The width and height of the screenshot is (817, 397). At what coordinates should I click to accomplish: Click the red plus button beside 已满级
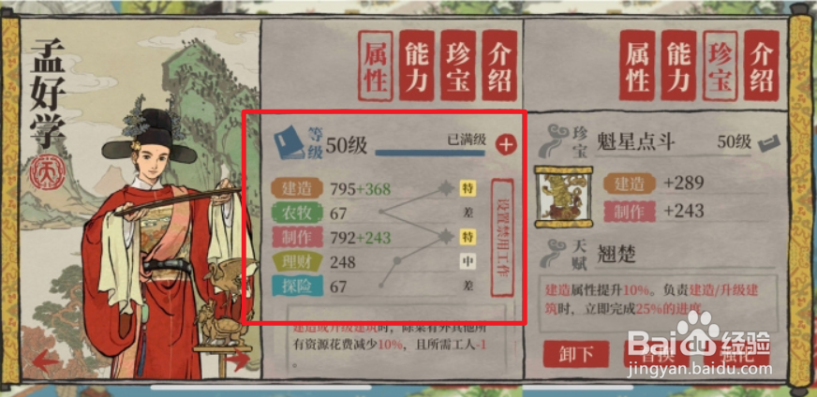(505, 145)
